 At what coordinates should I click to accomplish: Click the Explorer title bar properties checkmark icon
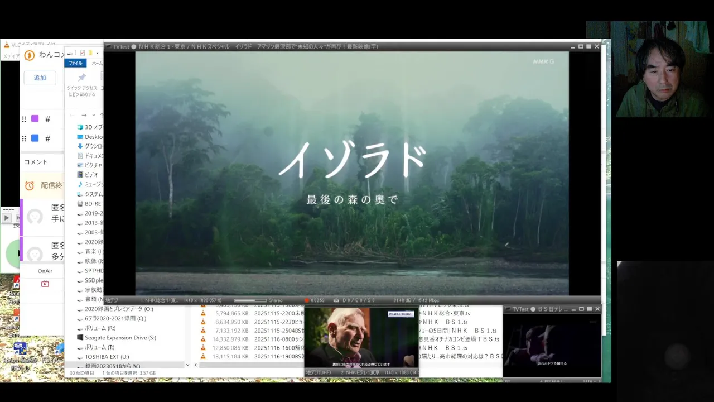pyautogui.click(x=83, y=53)
